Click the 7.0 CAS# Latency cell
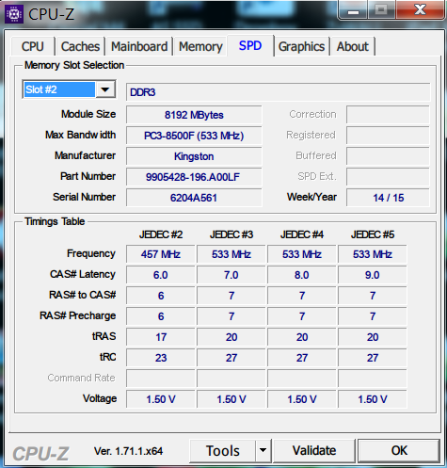The height and width of the screenshot is (468, 447). click(x=231, y=275)
